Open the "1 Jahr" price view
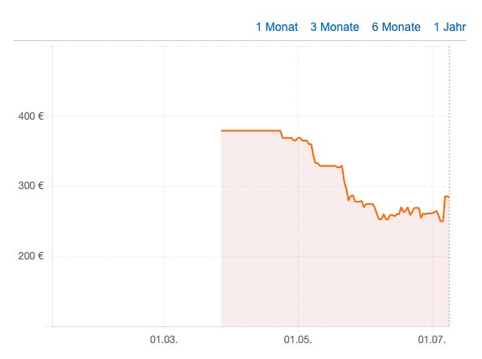The height and width of the screenshot is (359, 482). pyautogui.click(x=449, y=27)
